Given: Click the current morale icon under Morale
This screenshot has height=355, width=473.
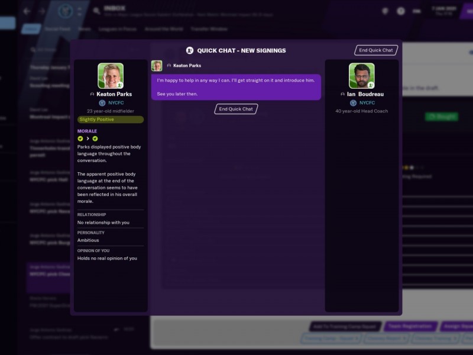Looking at the screenshot, I should click(x=95, y=138).
